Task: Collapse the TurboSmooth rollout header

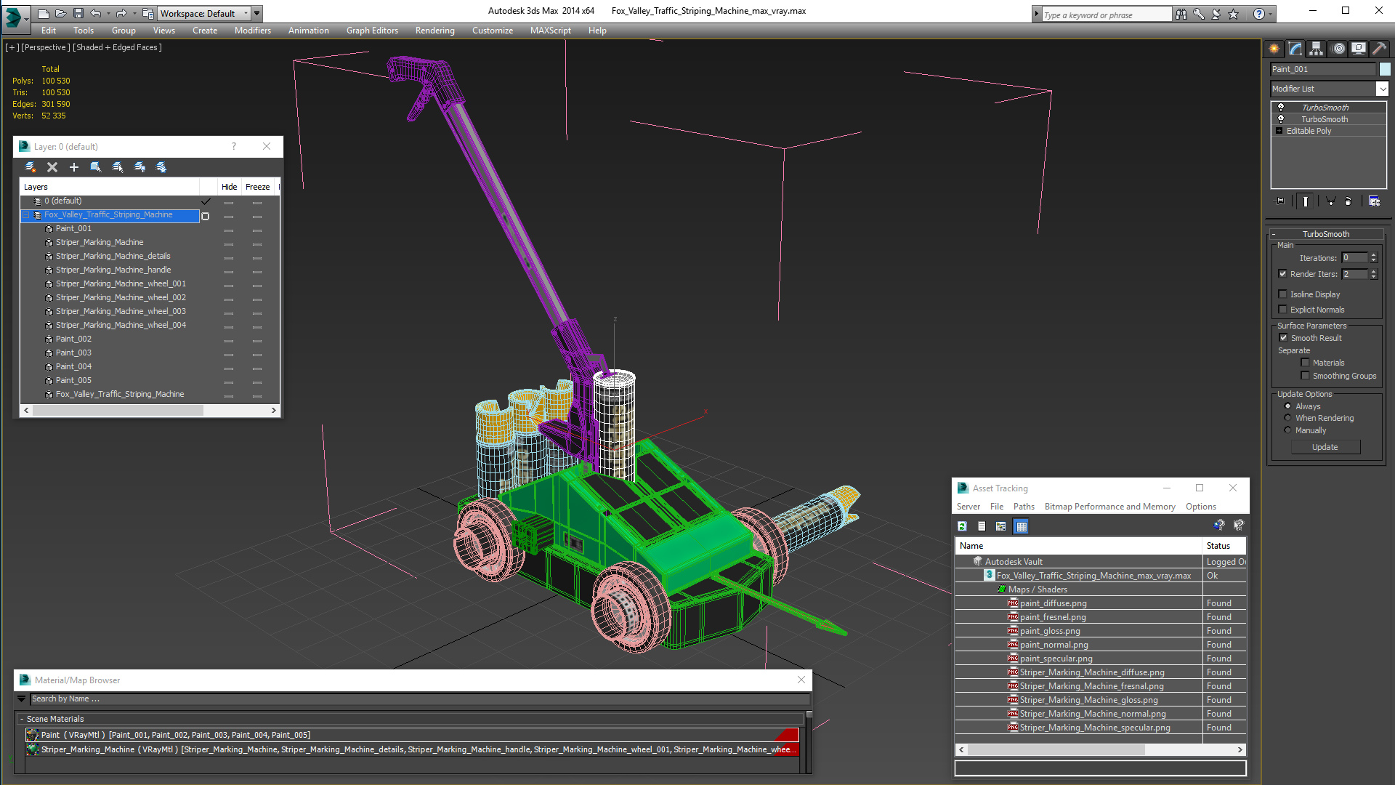Action: 1326,234
